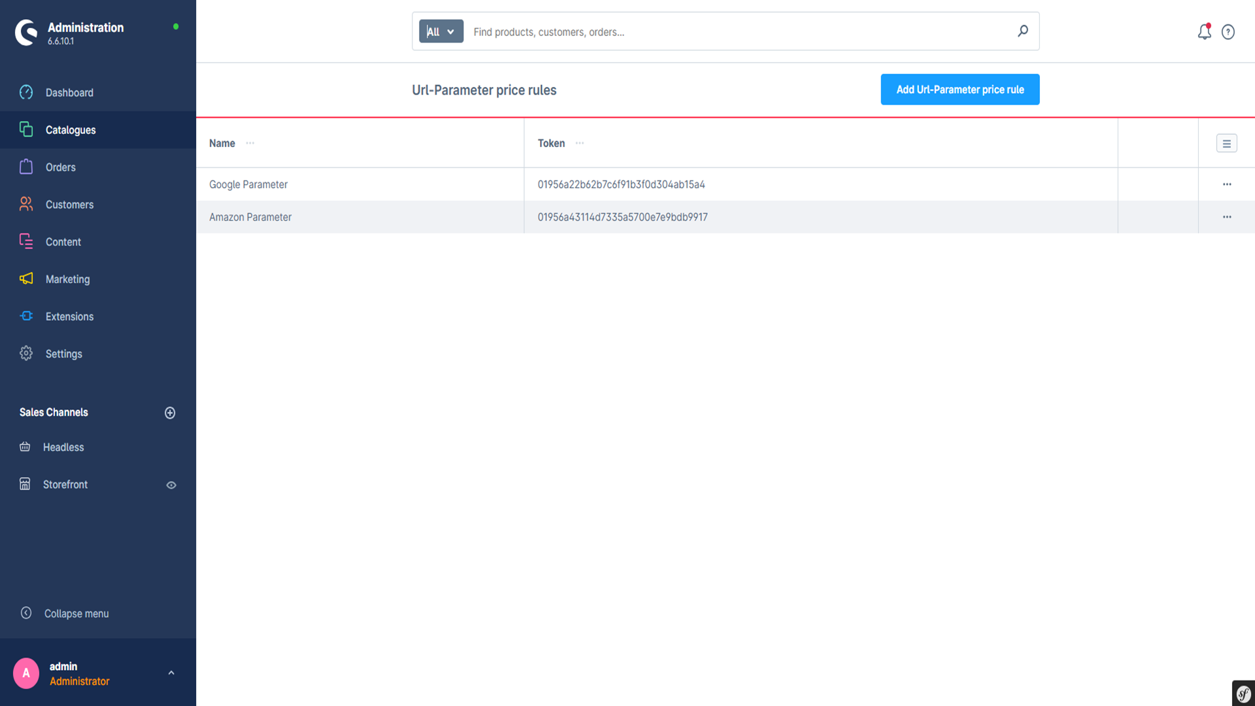The width and height of the screenshot is (1255, 706).
Task: Open the Marketing megaphone icon
Action: tap(26, 278)
